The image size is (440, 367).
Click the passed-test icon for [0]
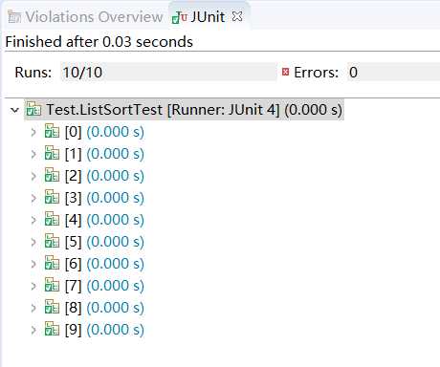52,131
